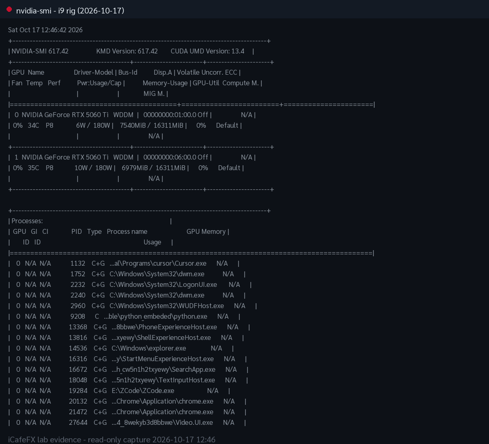Click the nvidia-smi i9 rig window title
Screen dimensions: 489x444
tap(70, 11)
